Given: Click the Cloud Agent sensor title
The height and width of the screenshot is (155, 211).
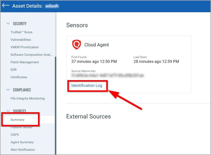Looking at the screenshot, I should (x=97, y=45).
